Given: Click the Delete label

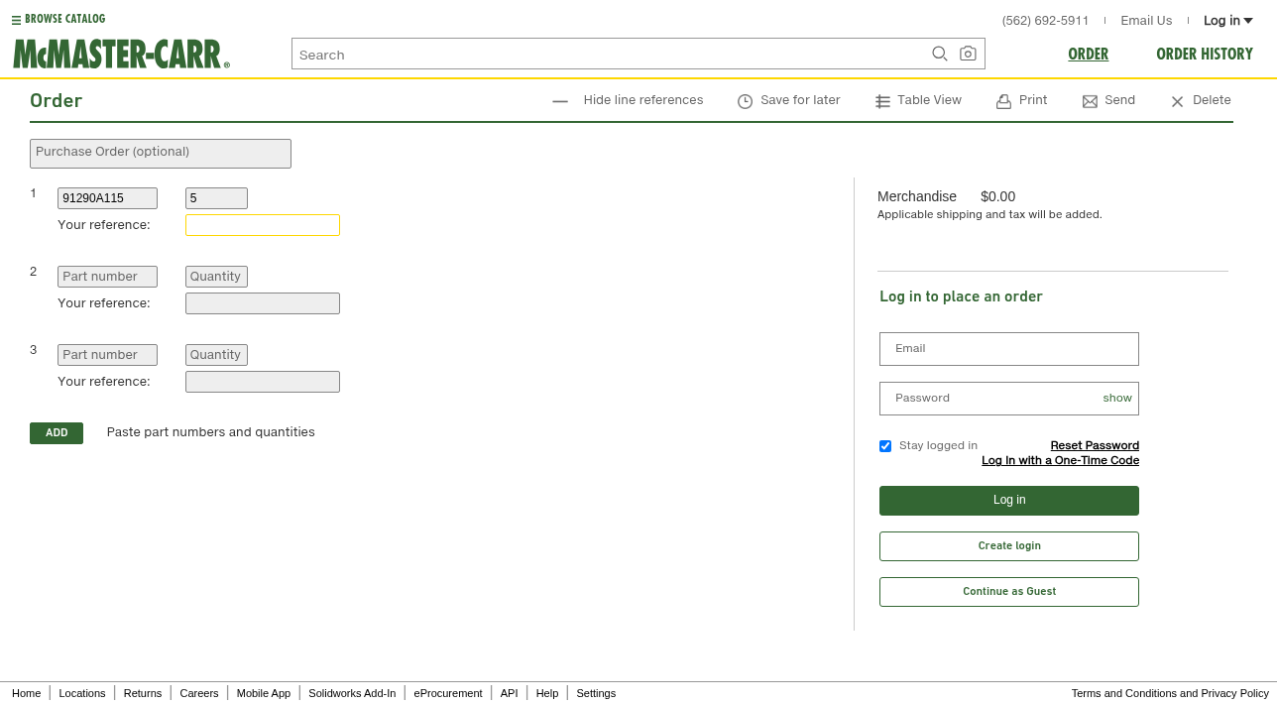Looking at the screenshot, I should coord(1212,100).
